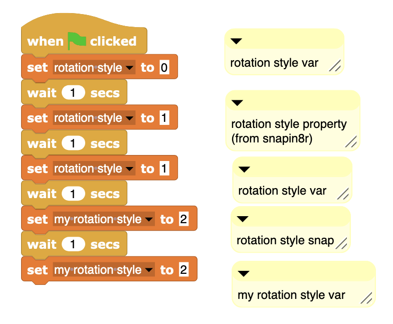Click the green flag icon in the hat block
Viewport: 393px width, 324px height.
point(77,41)
